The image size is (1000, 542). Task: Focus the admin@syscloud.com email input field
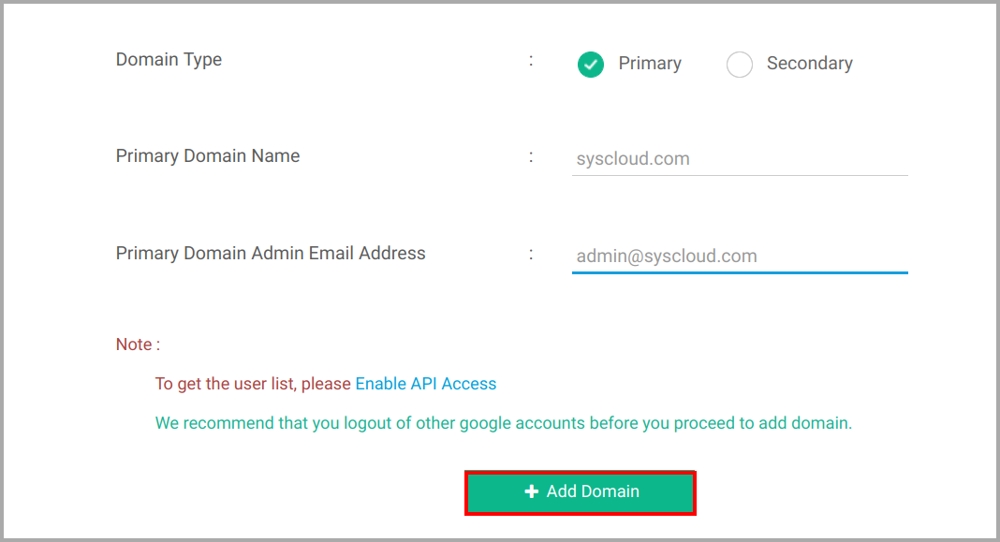[x=740, y=256]
